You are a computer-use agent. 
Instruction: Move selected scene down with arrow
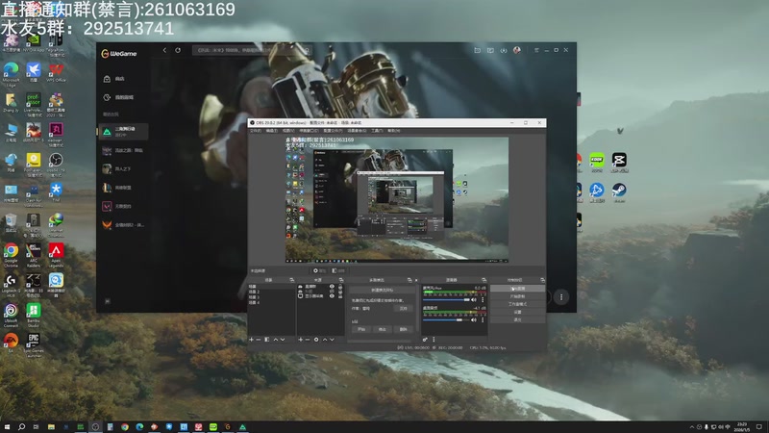pyautogui.click(x=283, y=340)
